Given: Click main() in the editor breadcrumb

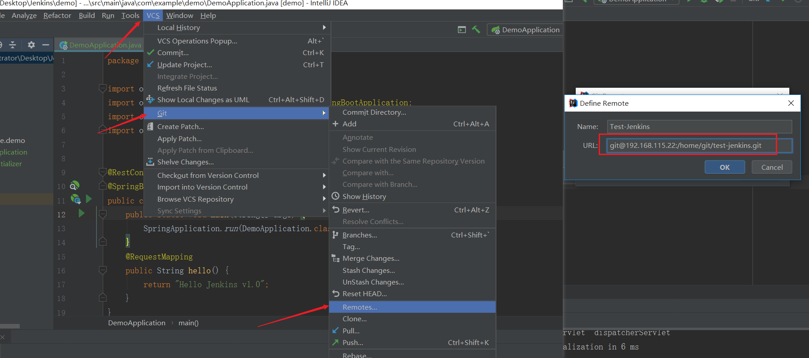Looking at the screenshot, I should click(x=188, y=323).
